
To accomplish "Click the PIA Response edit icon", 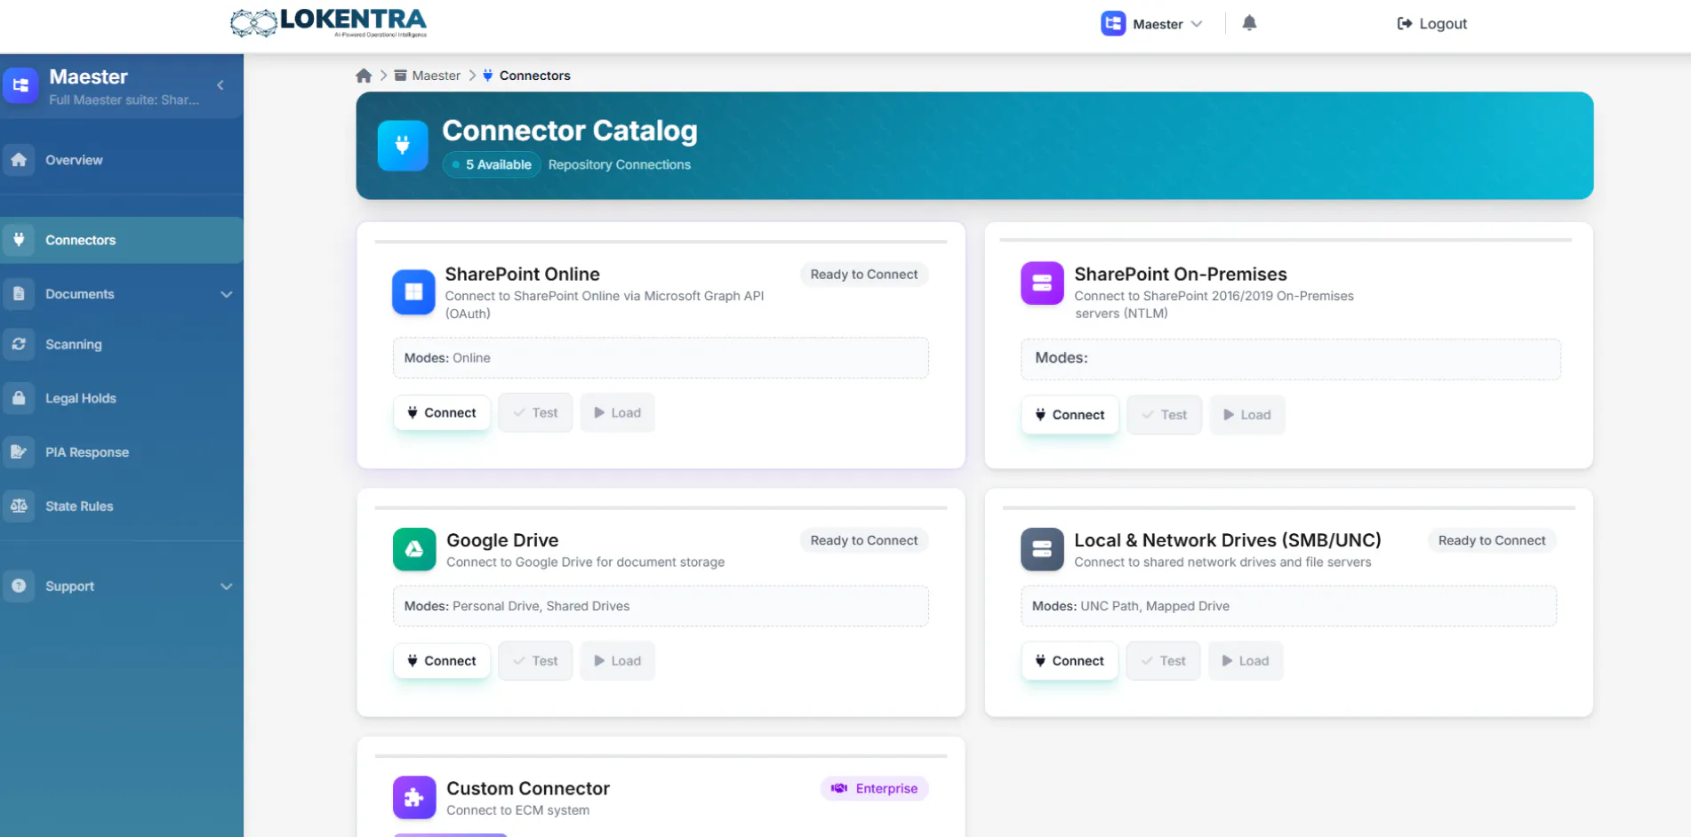I will click(19, 452).
